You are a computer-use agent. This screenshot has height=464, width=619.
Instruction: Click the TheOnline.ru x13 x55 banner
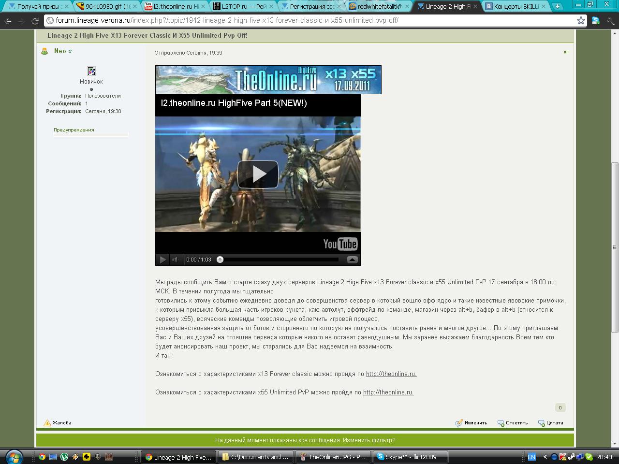[268, 80]
